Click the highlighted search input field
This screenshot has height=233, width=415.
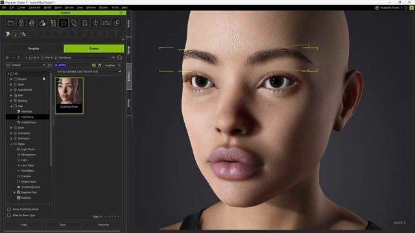coord(72,65)
